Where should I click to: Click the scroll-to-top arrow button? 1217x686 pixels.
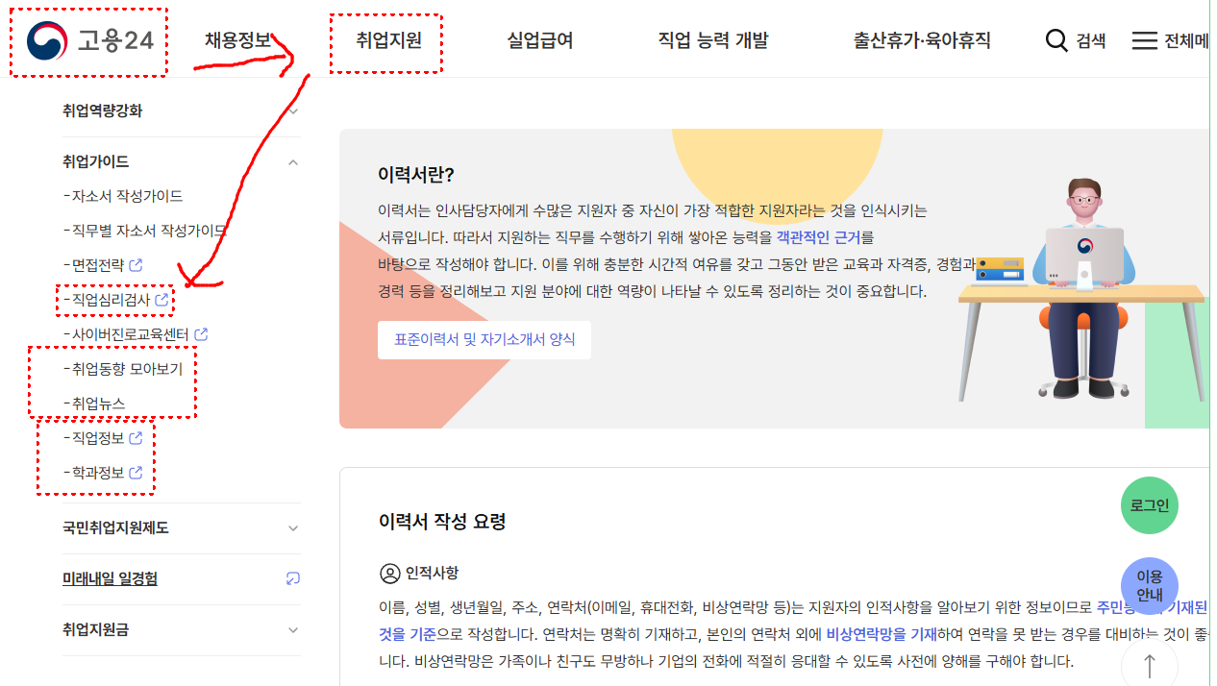click(1149, 664)
